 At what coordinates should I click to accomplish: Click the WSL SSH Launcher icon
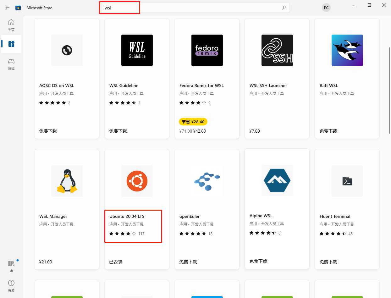click(277, 50)
